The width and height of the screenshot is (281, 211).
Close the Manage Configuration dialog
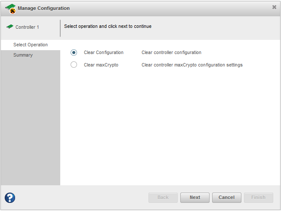274,7
